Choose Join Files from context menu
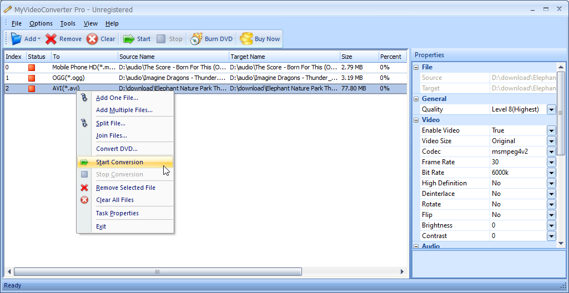The image size is (569, 293). coord(125,135)
